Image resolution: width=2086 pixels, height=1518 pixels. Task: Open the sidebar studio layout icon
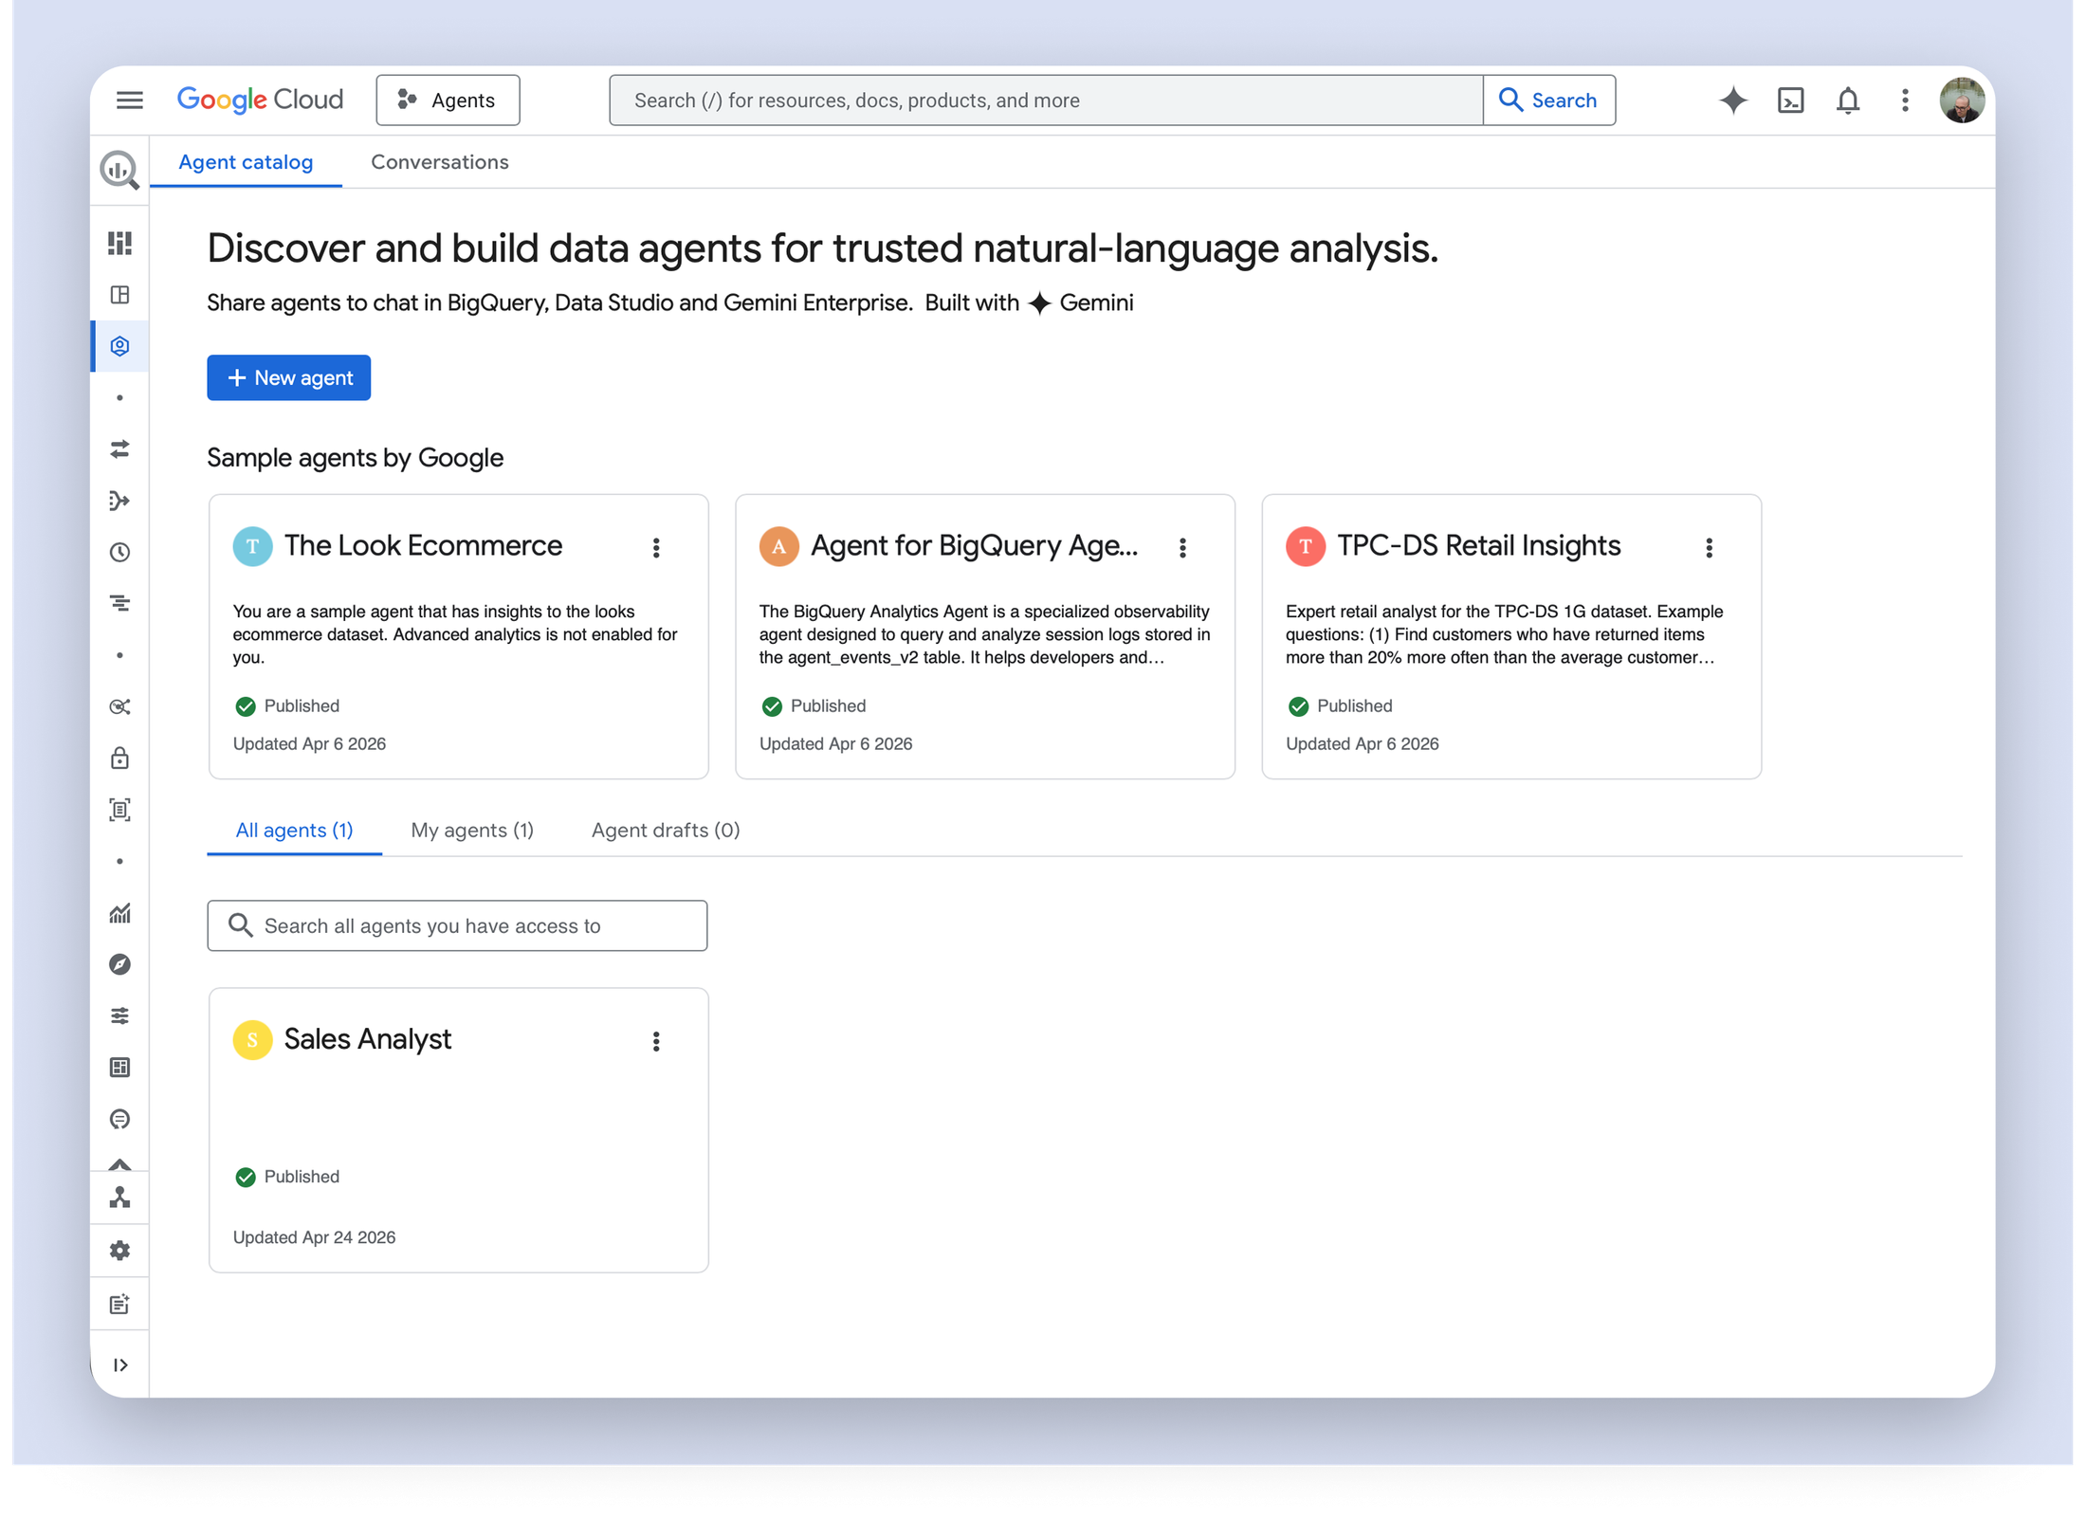pos(119,295)
